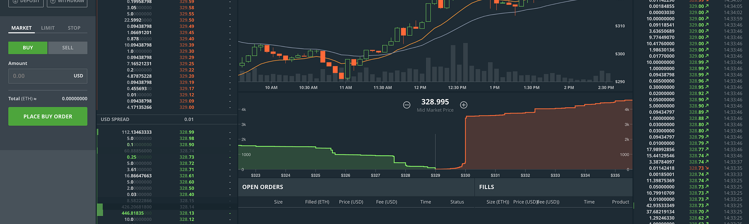Image resolution: width=749 pixels, height=224 pixels.
Task: Select ask price 329.20 in order book
Action: click(187, 76)
